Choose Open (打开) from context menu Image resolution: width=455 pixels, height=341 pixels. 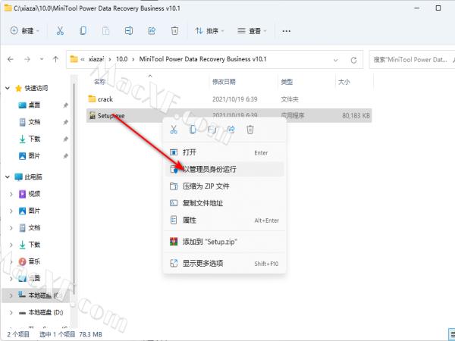pos(224,152)
